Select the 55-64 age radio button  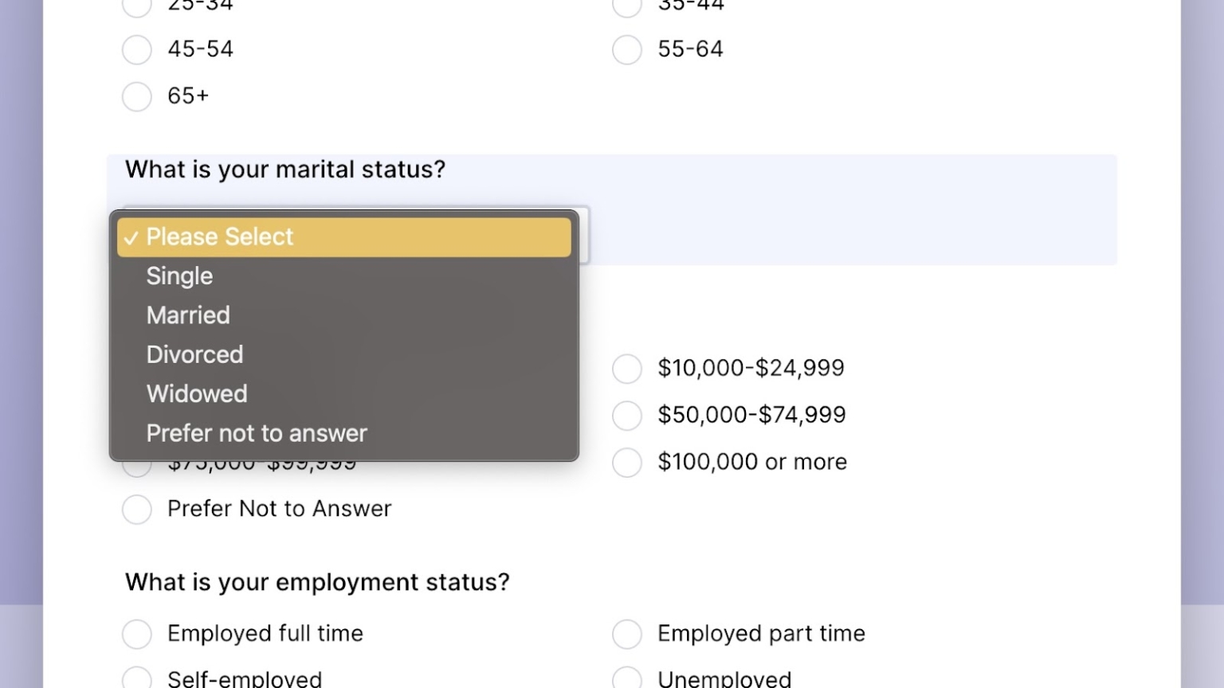pos(626,49)
